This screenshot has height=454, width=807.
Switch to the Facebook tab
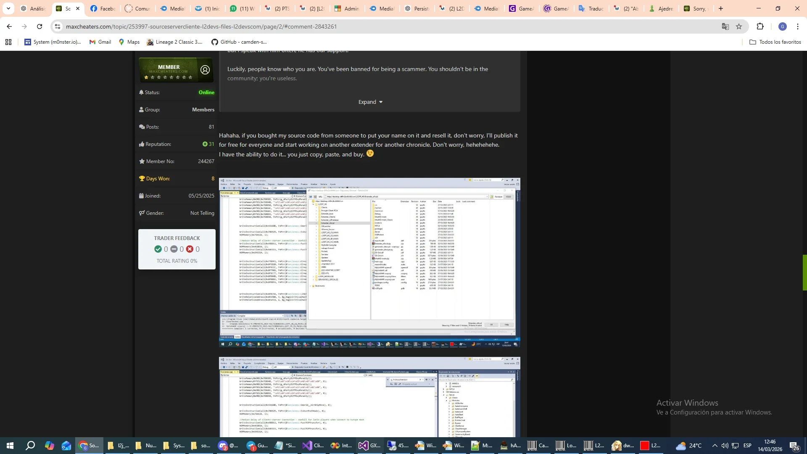[103, 8]
